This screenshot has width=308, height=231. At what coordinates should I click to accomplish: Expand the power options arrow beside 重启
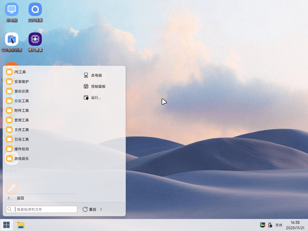pyautogui.click(x=101, y=209)
